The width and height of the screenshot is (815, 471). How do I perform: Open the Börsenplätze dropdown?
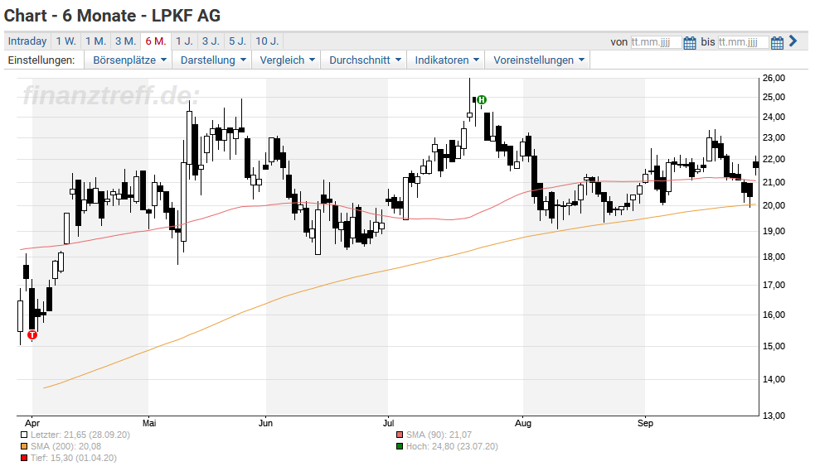tap(129, 60)
